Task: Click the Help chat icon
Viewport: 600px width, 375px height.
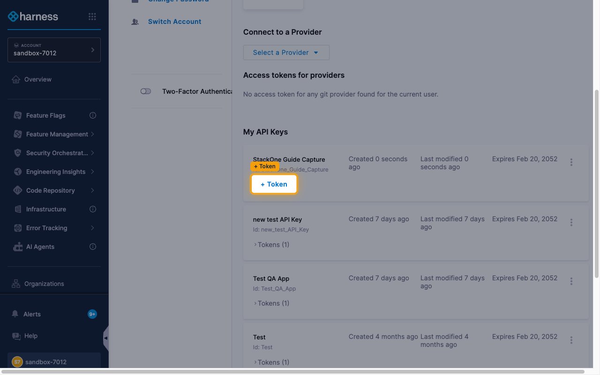Action: (16, 336)
